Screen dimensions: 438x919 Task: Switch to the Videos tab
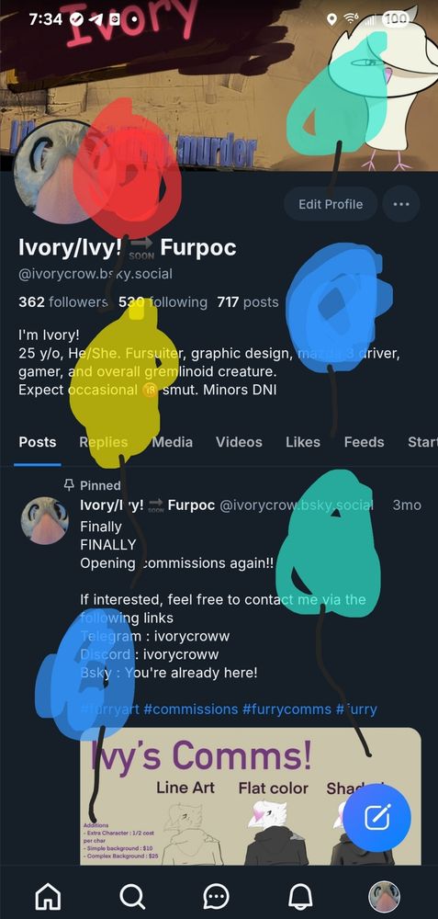pyautogui.click(x=239, y=442)
